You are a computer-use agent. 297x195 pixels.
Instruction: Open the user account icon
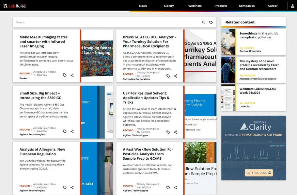[x=293, y=6]
